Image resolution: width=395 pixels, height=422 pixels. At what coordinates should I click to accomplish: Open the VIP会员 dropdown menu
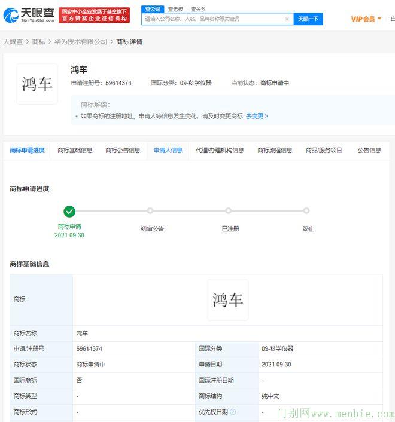click(x=366, y=19)
